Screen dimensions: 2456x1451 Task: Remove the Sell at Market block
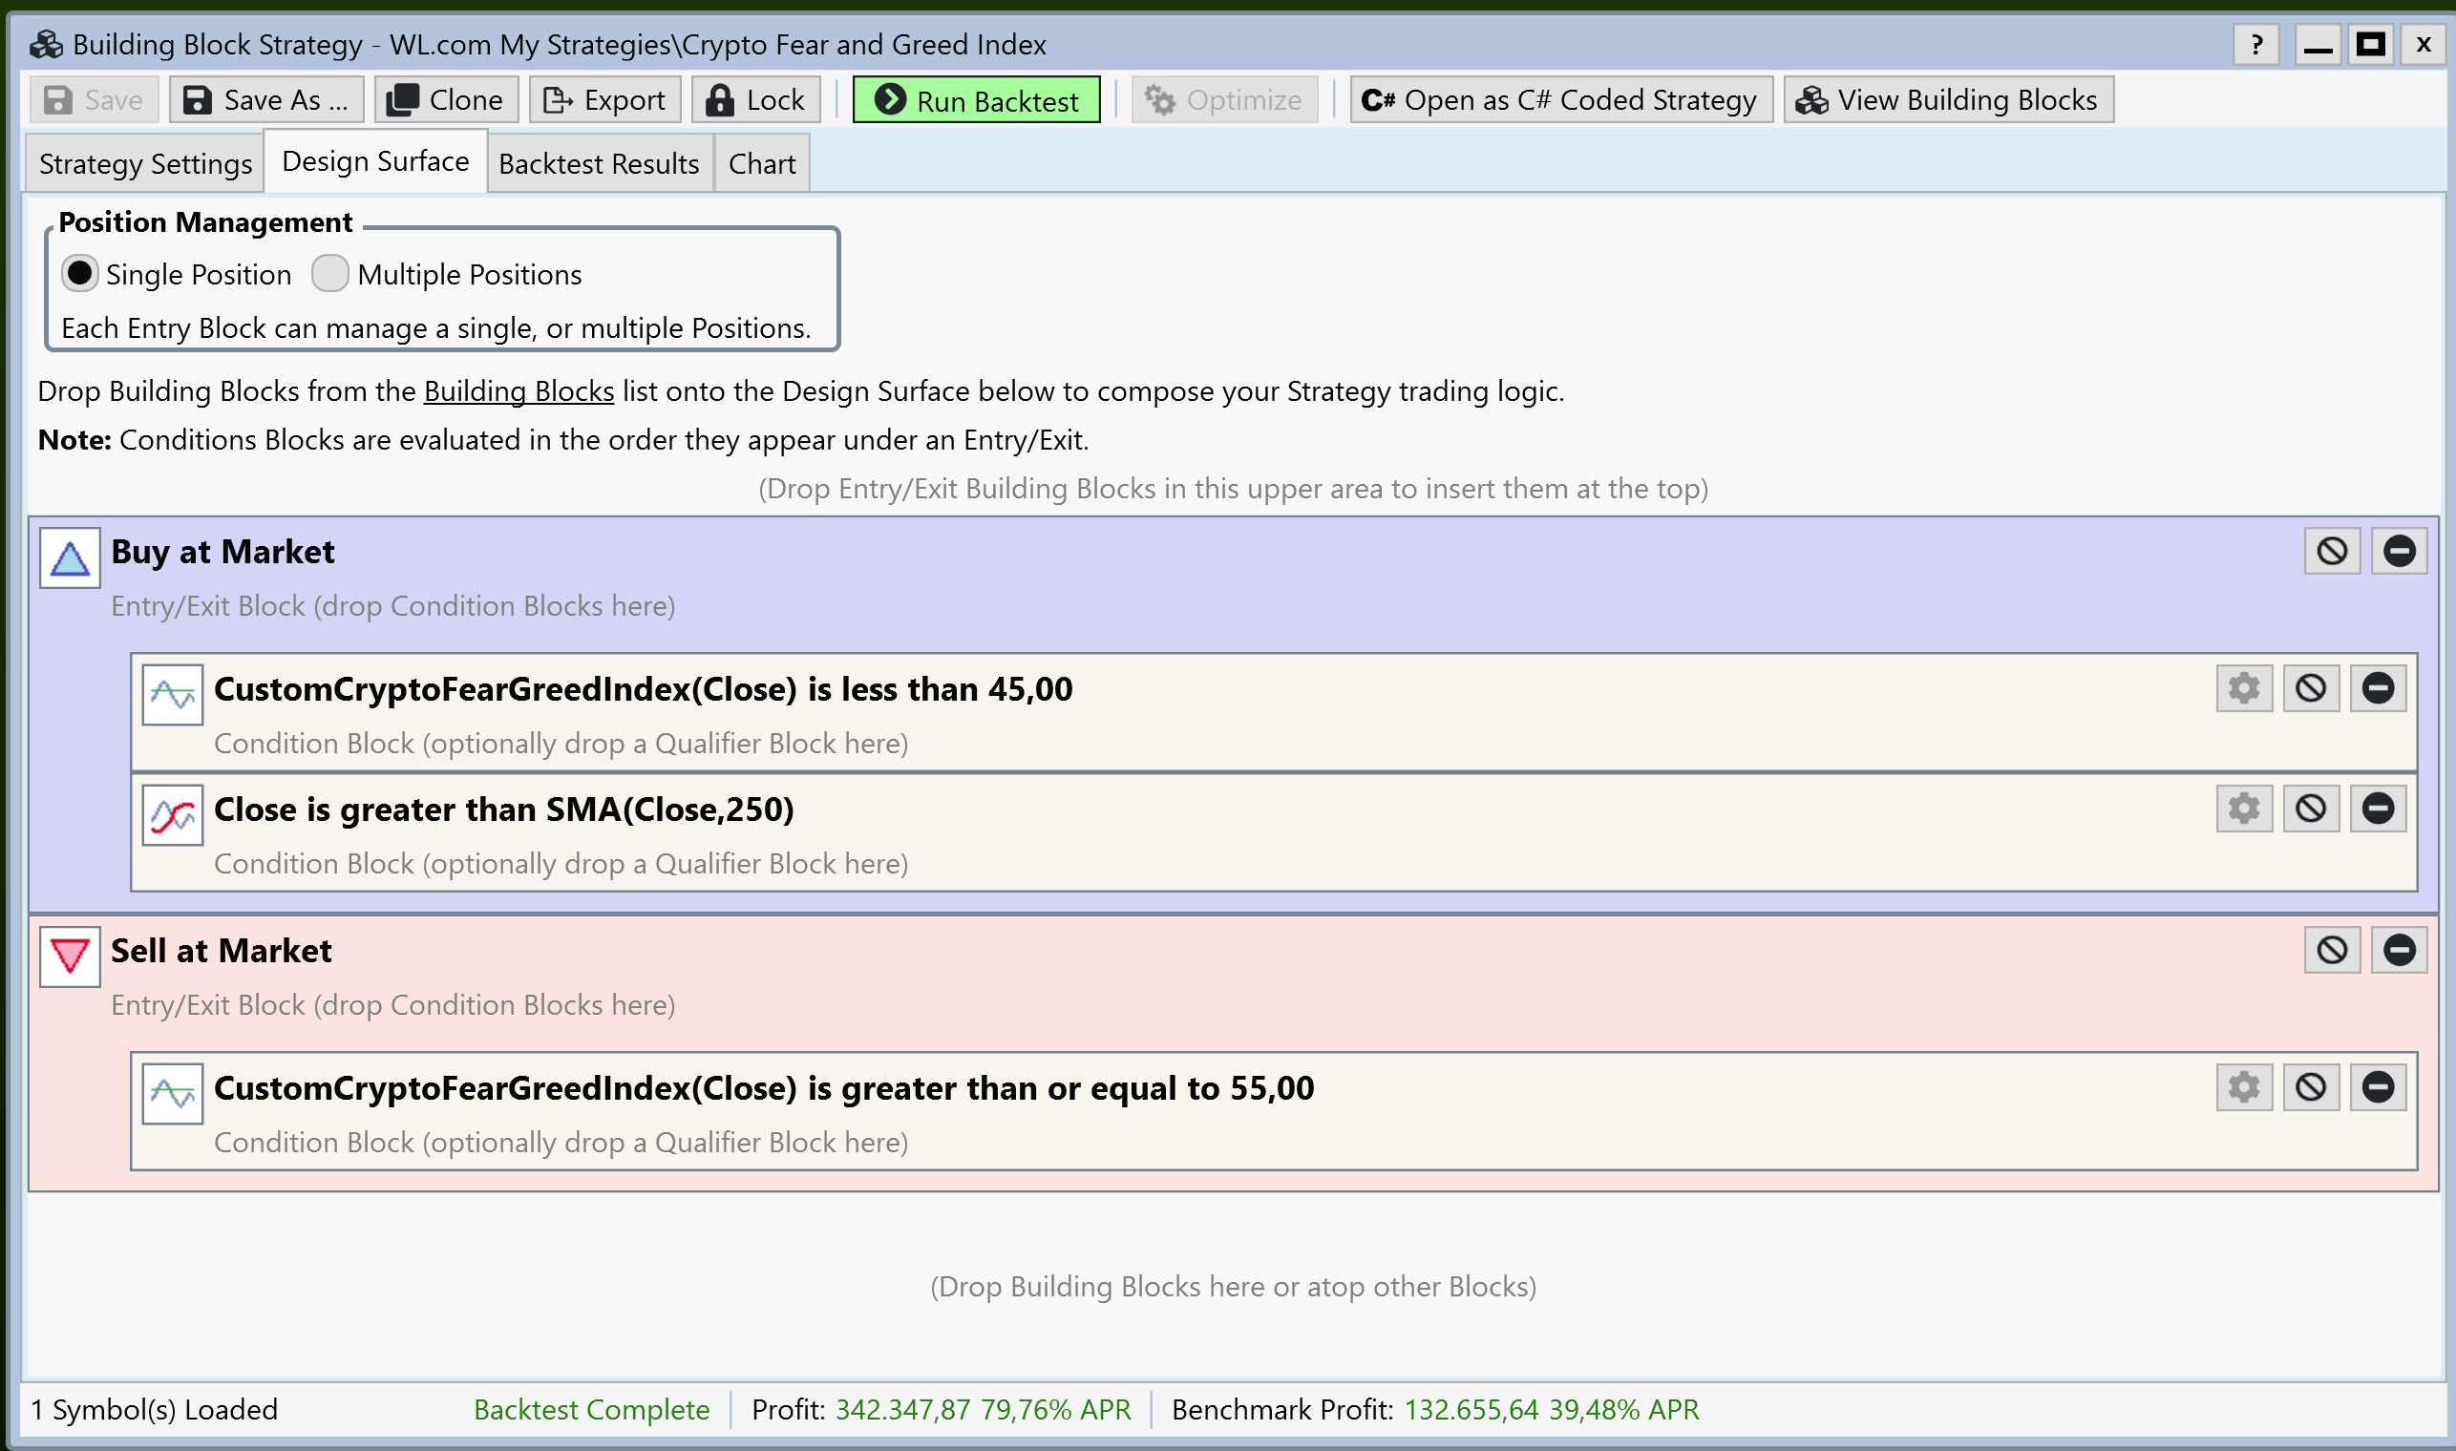click(2399, 951)
